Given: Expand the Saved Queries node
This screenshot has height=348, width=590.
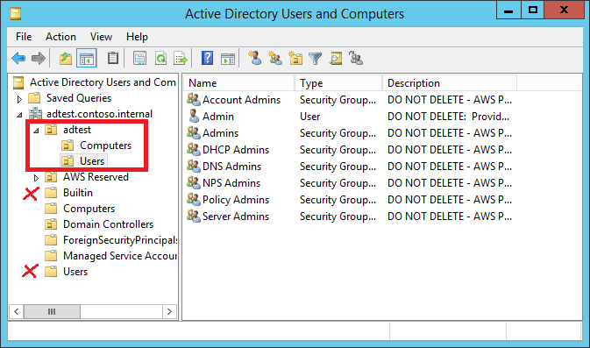Looking at the screenshot, I should click(x=19, y=99).
